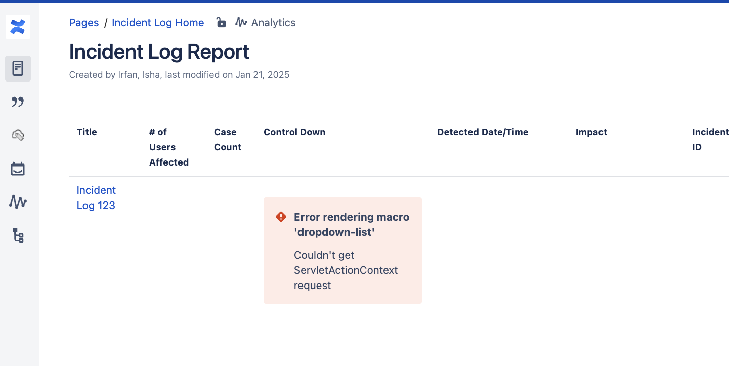Open the Calendars sidebar icon
This screenshot has width=729, height=366.
[x=18, y=169]
